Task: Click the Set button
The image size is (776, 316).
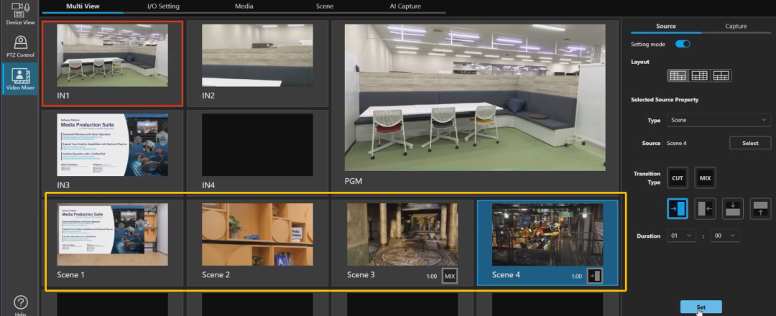Action: tap(700, 307)
